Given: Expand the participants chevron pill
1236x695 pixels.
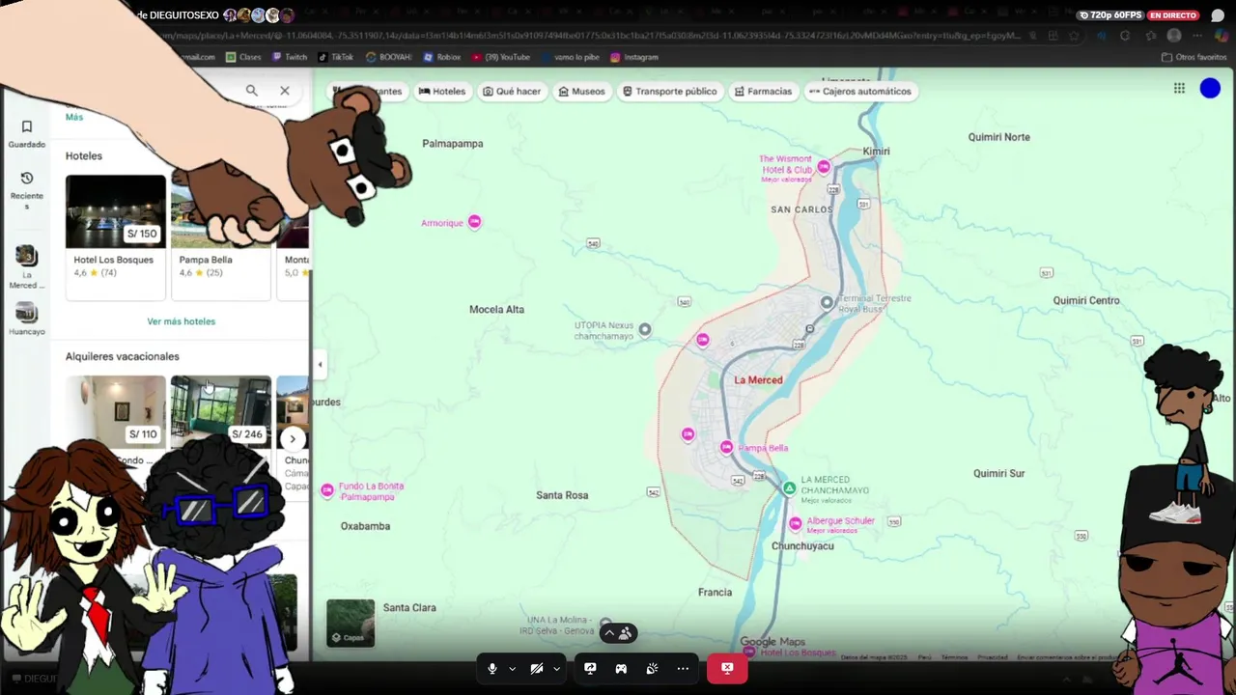Looking at the screenshot, I should [x=618, y=633].
